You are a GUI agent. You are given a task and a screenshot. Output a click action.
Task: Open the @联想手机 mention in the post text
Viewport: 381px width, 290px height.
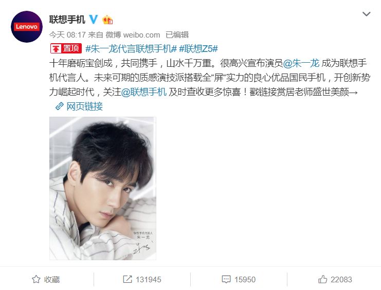tap(144, 92)
